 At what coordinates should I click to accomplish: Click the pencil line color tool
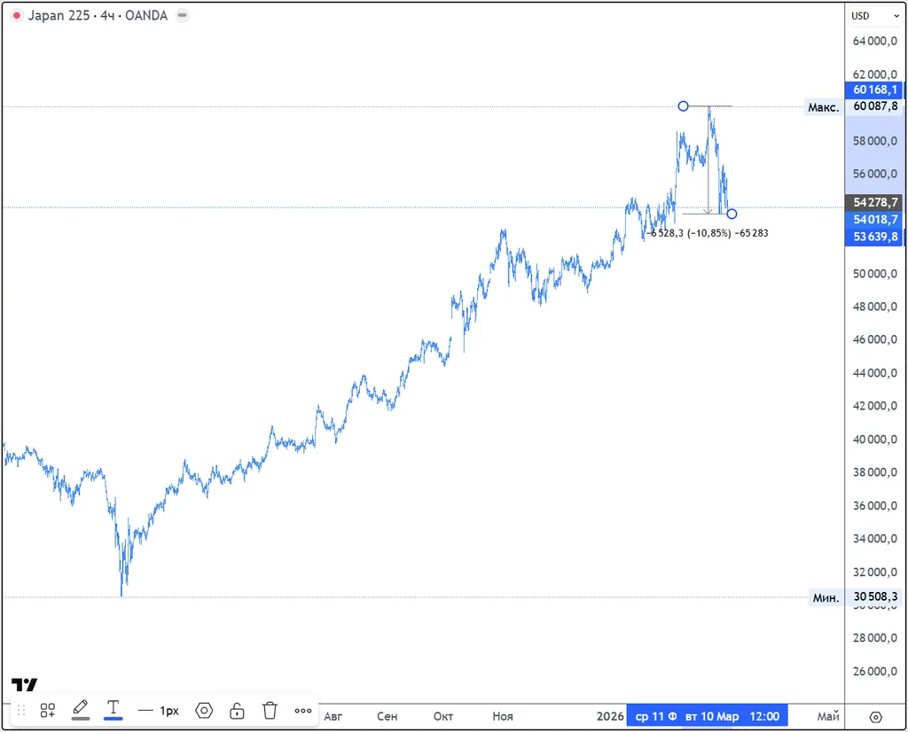tap(80, 707)
